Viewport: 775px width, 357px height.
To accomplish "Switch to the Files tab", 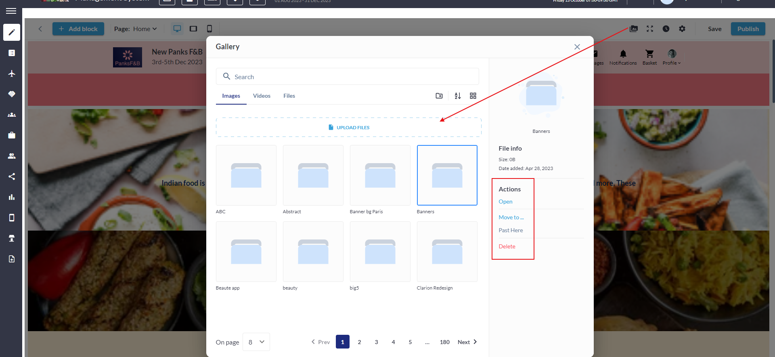I will (x=289, y=96).
